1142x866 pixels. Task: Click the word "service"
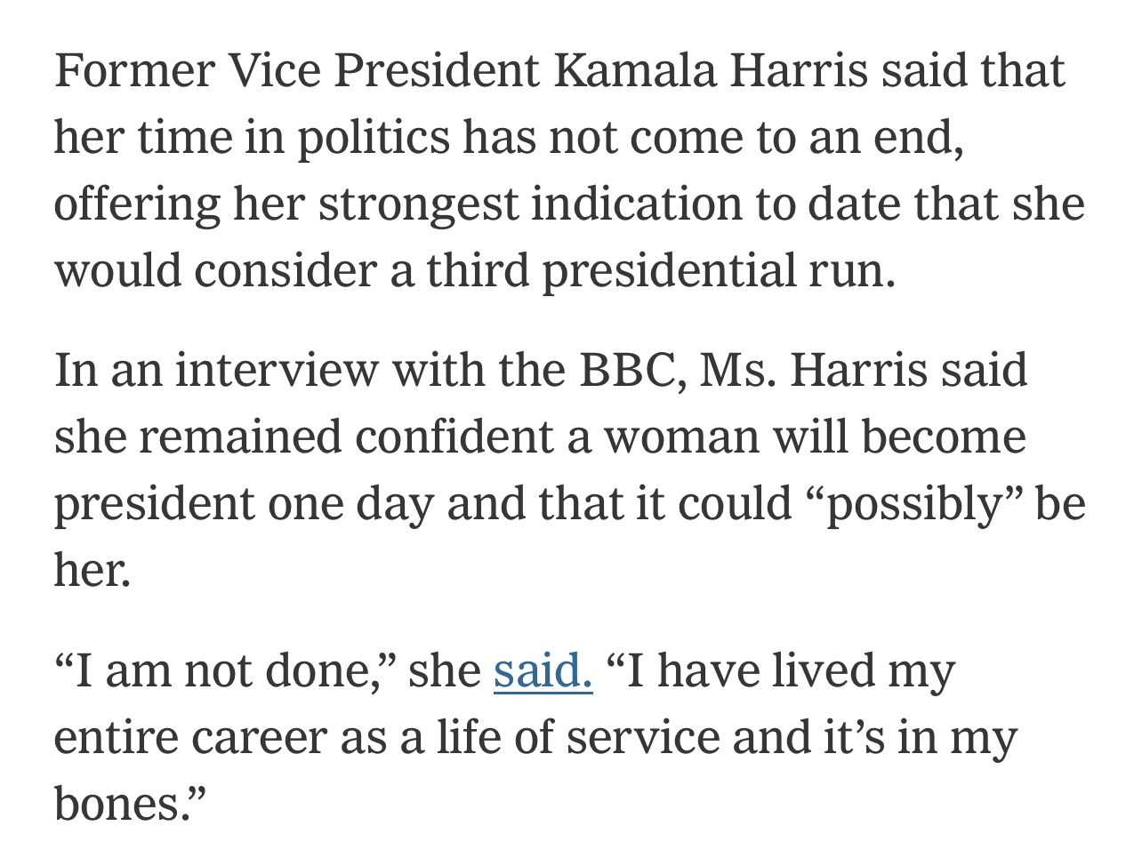pyautogui.click(x=642, y=738)
